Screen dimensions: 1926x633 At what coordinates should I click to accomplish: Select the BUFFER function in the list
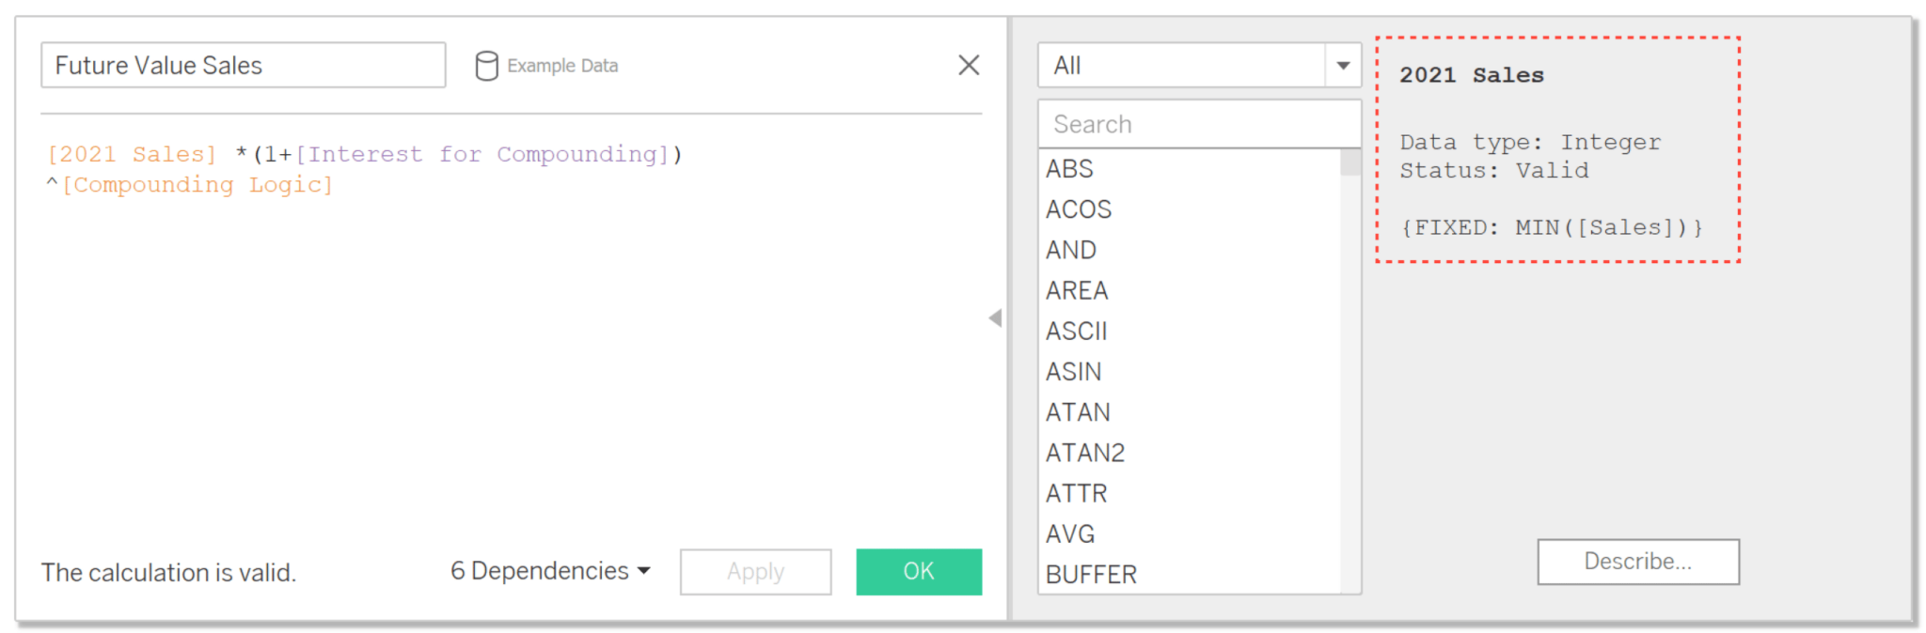tap(1090, 573)
